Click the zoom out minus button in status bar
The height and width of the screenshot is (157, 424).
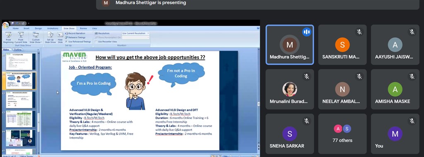231,156
